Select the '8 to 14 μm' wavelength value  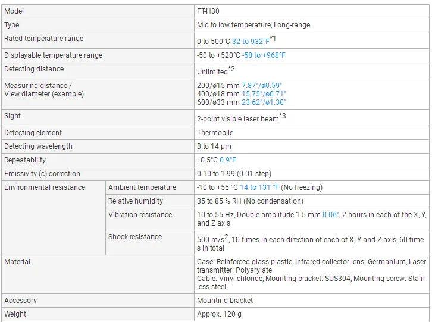[214, 146]
